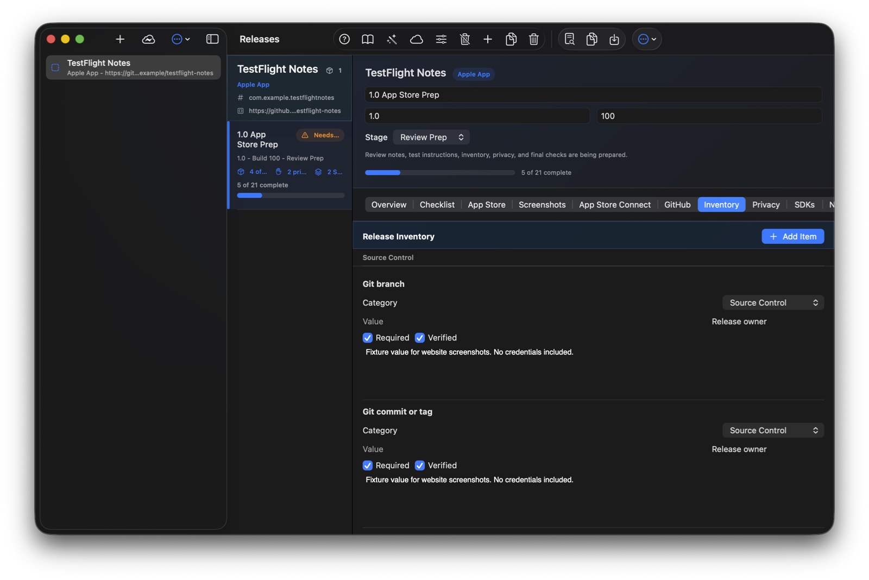Click '1.0 - Build 100 - Review Prep' text
The image size is (869, 580).
tap(280, 159)
